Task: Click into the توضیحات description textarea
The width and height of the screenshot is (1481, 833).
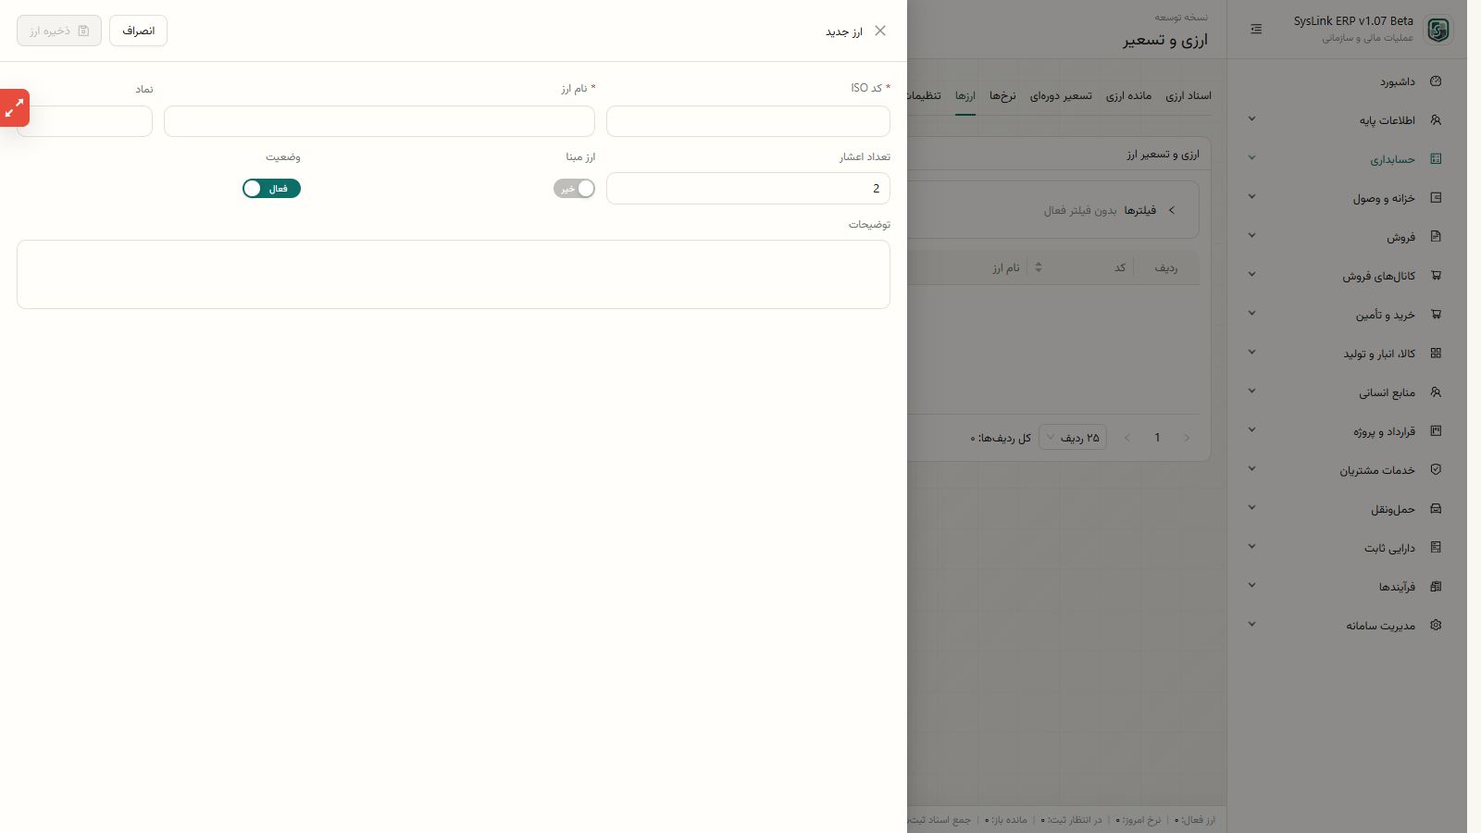Action: click(x=454, y=275)
